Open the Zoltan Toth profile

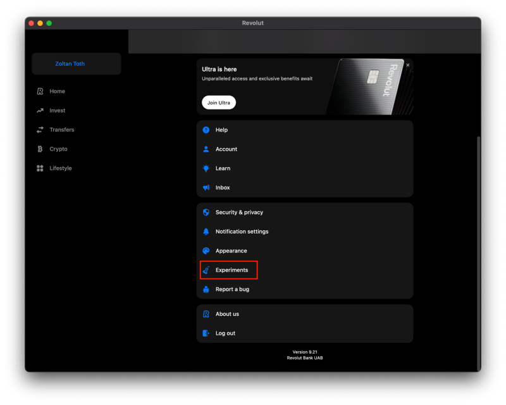77,64
